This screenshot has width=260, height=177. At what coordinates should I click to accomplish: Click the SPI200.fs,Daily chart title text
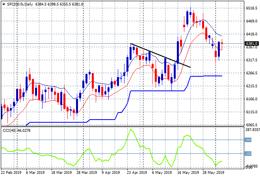pyautogui.click(x=20, y=4)
